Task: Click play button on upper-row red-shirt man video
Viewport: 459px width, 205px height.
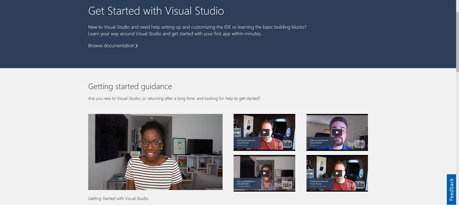Action: (264, 132)
